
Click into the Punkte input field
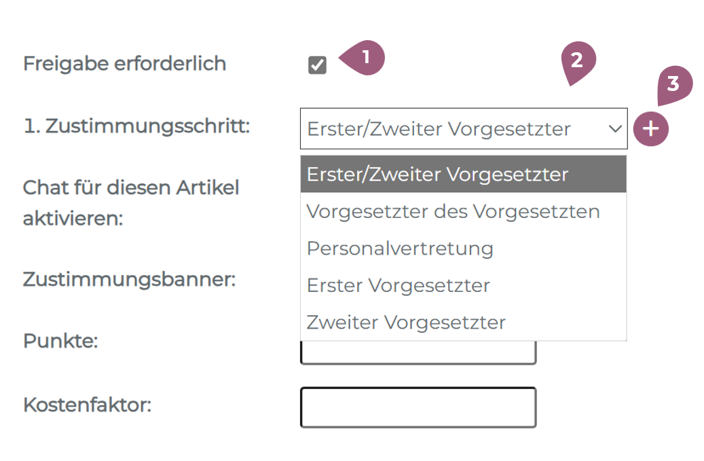tap(418, 353)
